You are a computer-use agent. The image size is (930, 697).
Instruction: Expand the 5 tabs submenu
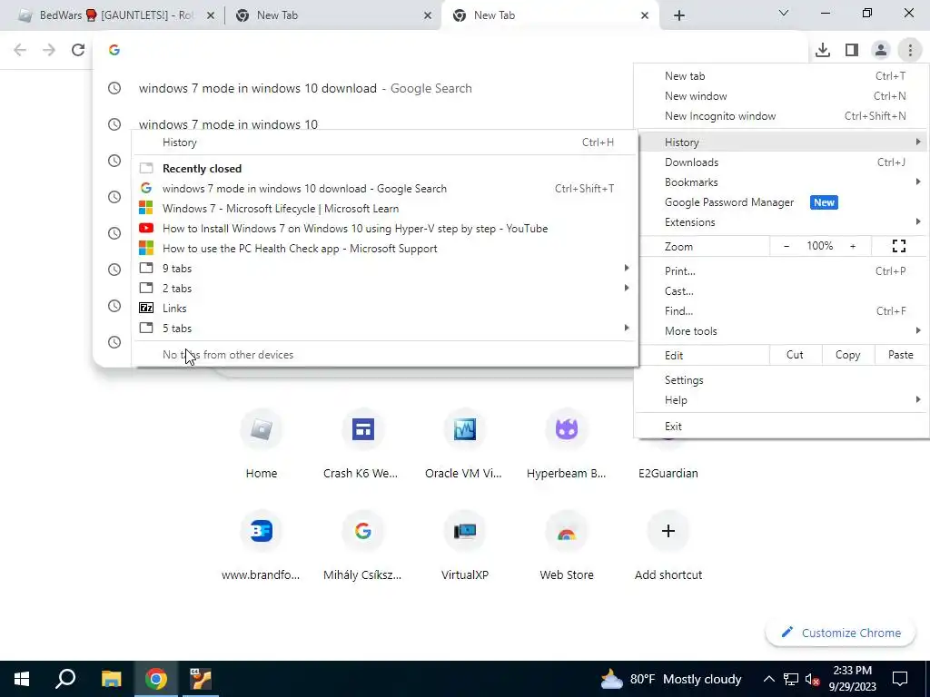click(x=384, y=329)
